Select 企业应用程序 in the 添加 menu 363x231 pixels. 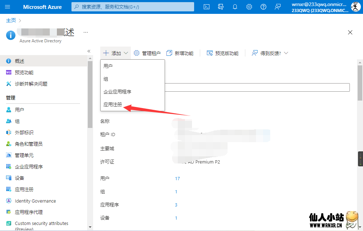click(132, 92)
